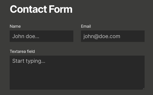Click the word "Form" in the heading
The image size is (153, 95).
pyautogui.click(x=61, y=9)
